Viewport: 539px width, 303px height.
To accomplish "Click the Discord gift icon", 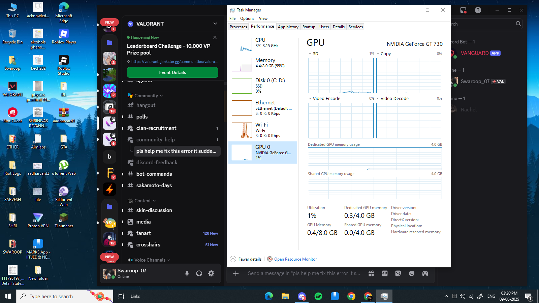I will 371,273.
